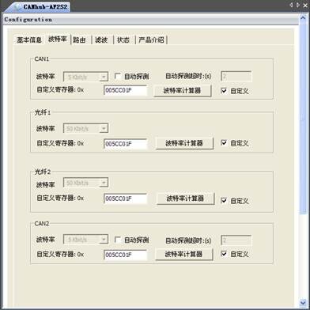This screenshot has height=310, width=310.
Task: Click the scrollbar up arrow
Action: point(303,17)
